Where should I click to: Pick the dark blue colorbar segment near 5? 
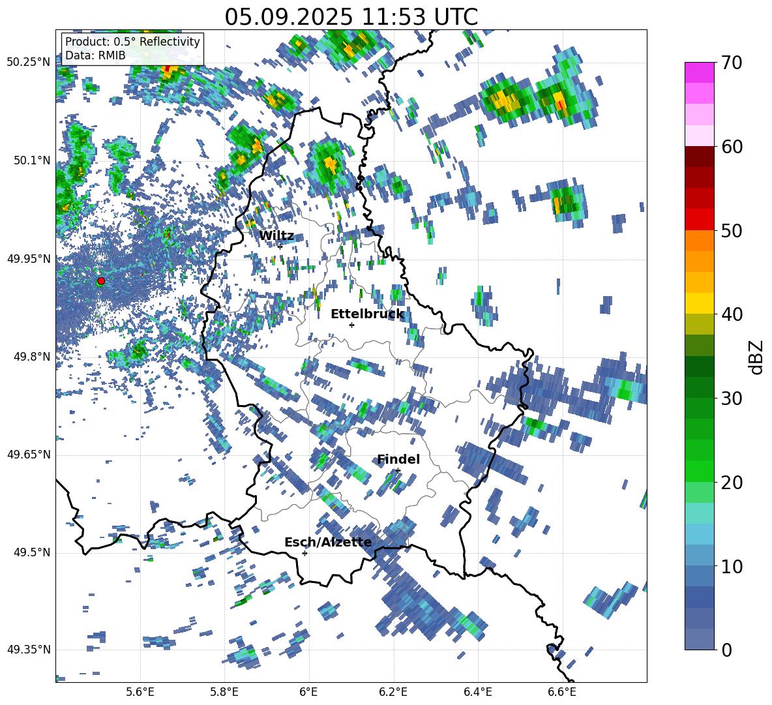tap(699, 597)
